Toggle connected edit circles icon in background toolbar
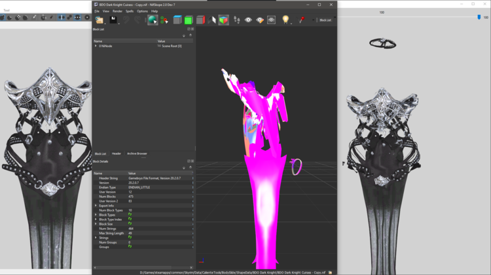This screenshot has height=275, width=491. click(x=69, y=18)
